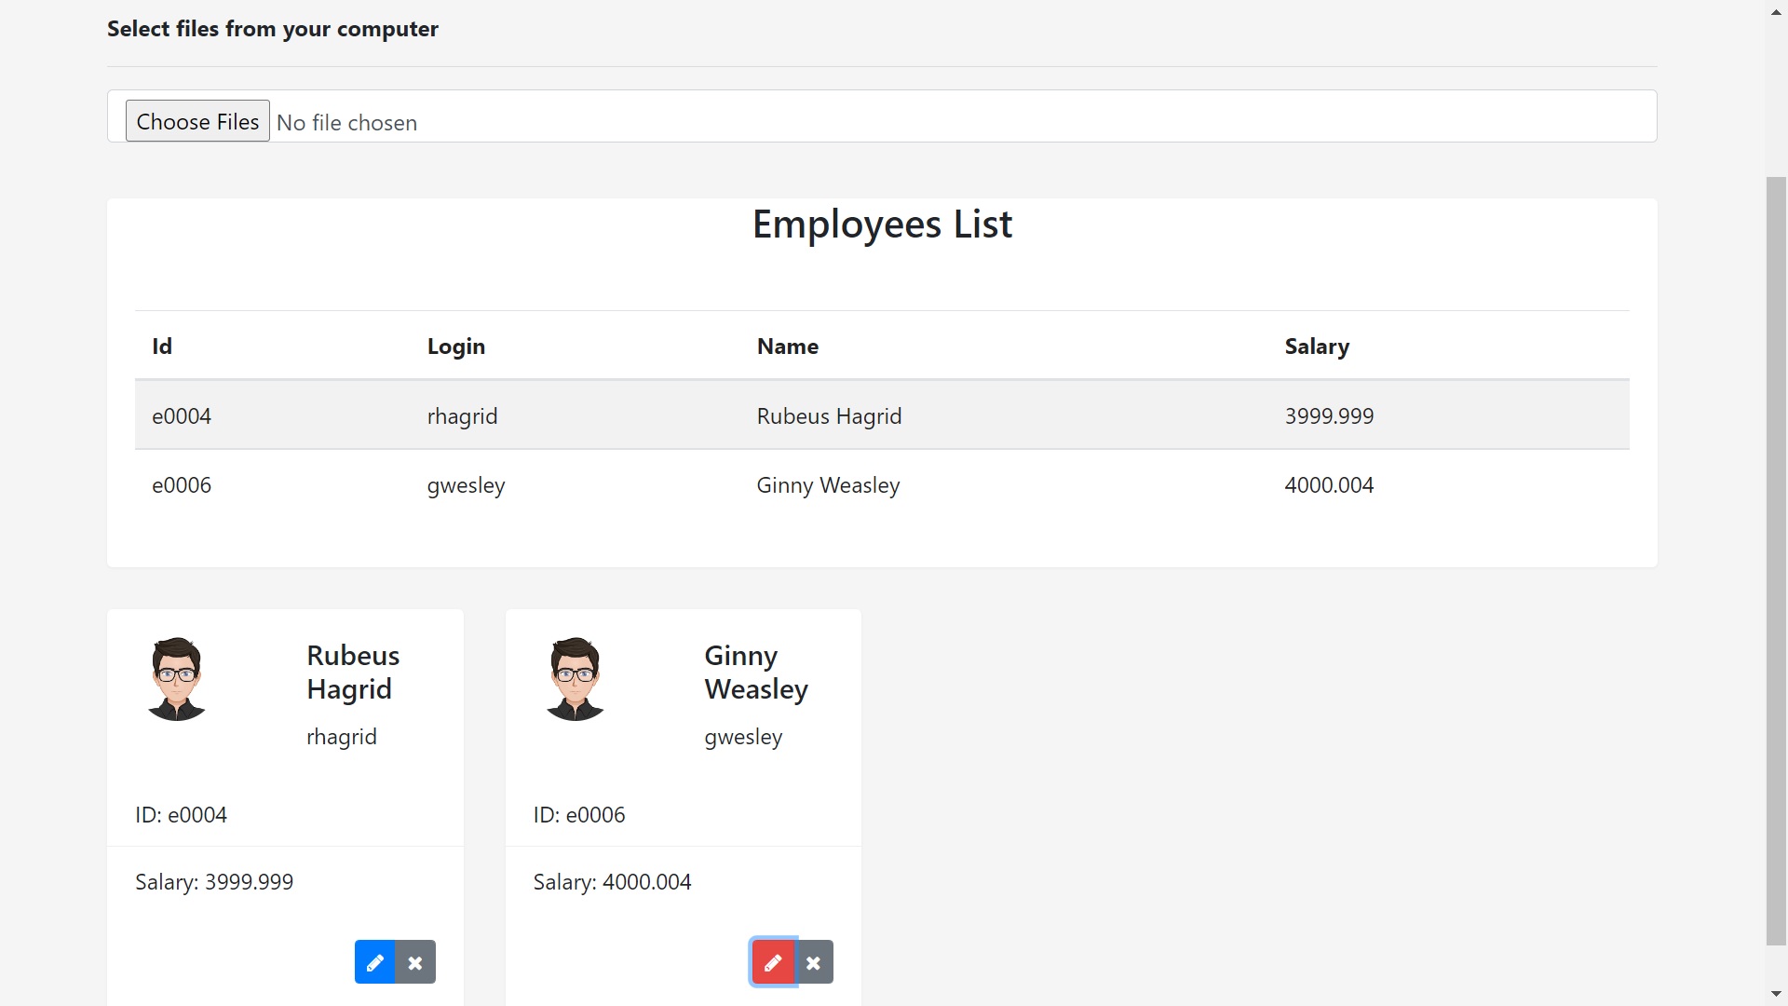Click Rubeus Hagrid's avatar picture
This screenshot has height=1006, width=1788.
coord(176,678)
